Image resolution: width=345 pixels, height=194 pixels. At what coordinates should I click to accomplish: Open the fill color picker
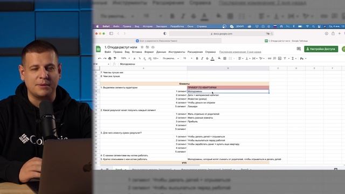tap(219, 59)
